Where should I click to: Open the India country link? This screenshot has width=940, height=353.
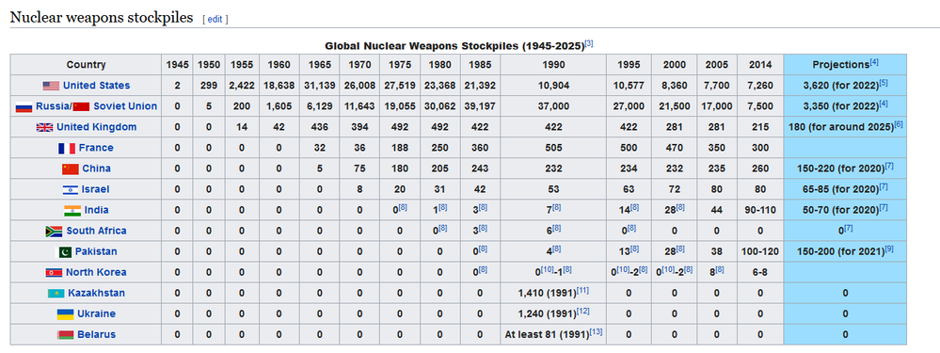(97, 210)
